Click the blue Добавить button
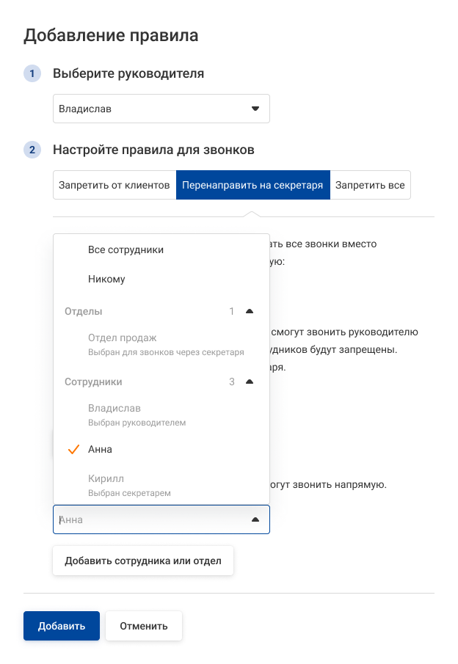Screen dimensions: 458x664 pyautogui.click(x=62, y=626)
